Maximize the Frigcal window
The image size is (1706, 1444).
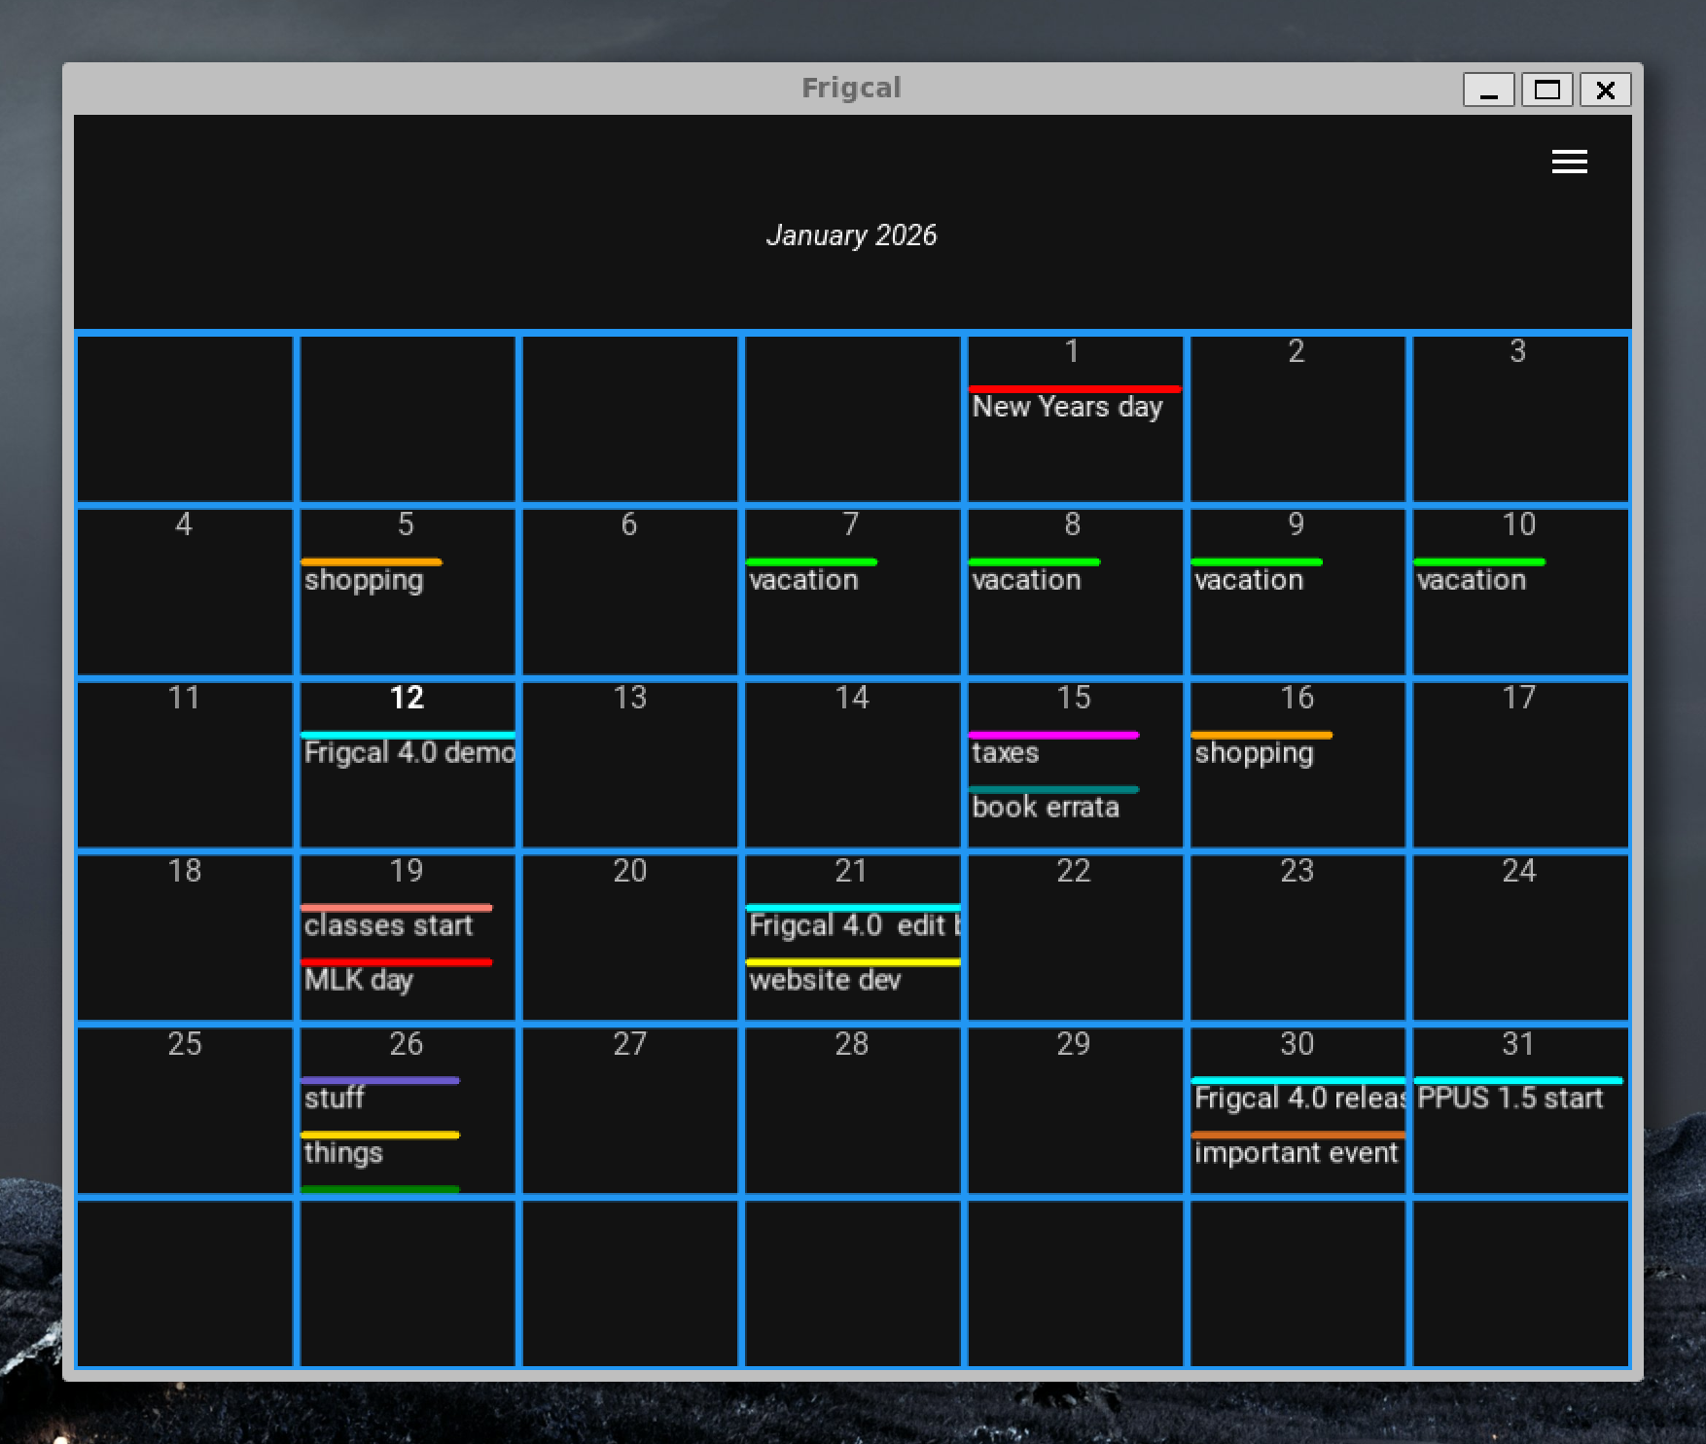coord(1546,90)
